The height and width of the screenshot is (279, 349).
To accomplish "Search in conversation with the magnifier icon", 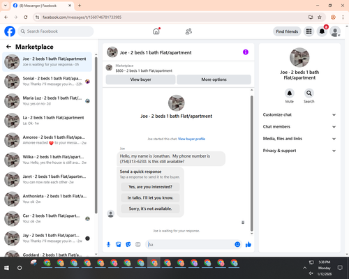I will (x=309, y=93).
